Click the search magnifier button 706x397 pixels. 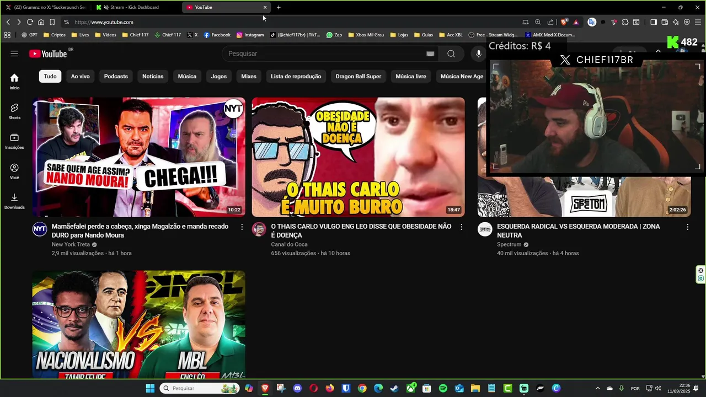coord(451,53)
